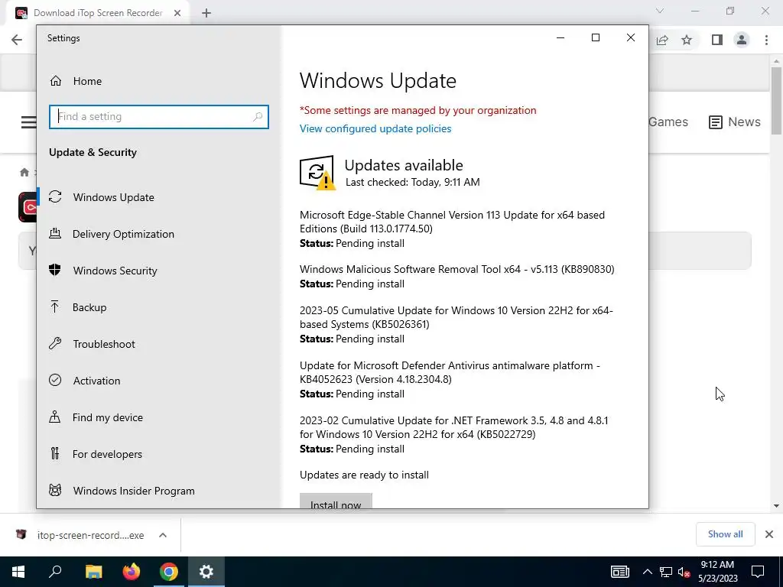Viewport: 783px width, 587px height.
Task: Click the Find my device person icon
Action: click(55, 417)
